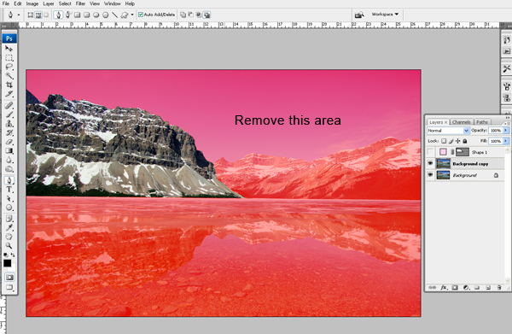Select the Brush tool
The width and height of the screenshot is (512, 334).
(x=9, y=114)
